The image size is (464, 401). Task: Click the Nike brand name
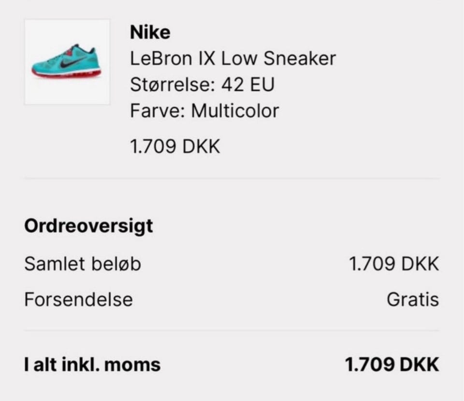[150, 33]
